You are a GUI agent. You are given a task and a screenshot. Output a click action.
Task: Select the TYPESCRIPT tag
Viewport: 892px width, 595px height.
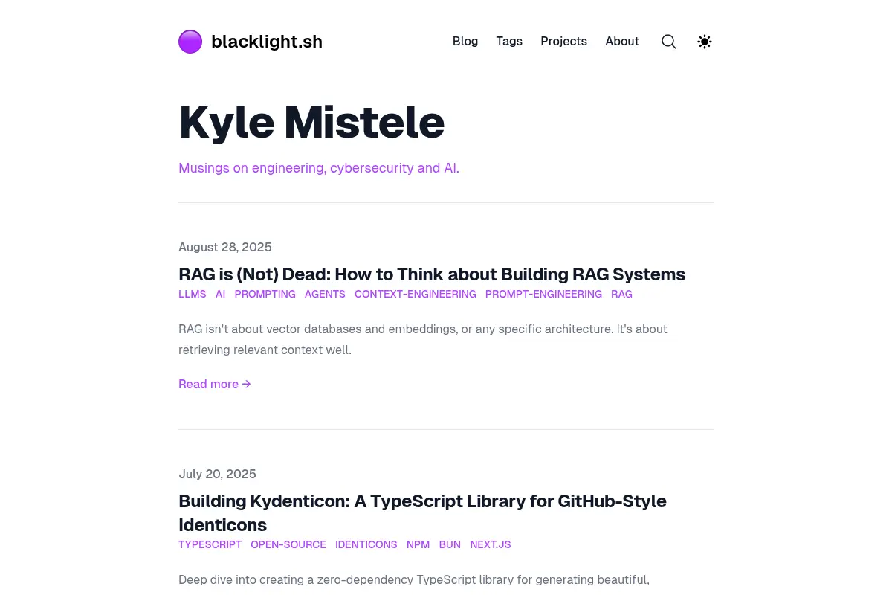210,544
